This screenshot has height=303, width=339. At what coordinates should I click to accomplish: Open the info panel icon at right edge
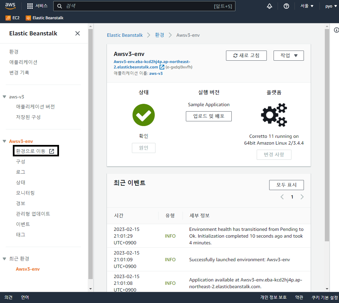(336, 30)
